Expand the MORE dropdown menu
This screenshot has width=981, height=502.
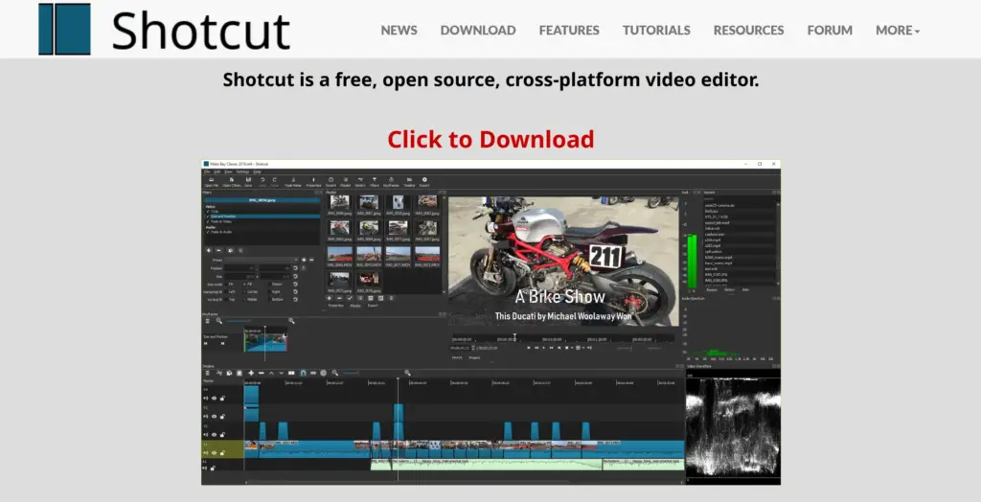[x=897, y=30]
